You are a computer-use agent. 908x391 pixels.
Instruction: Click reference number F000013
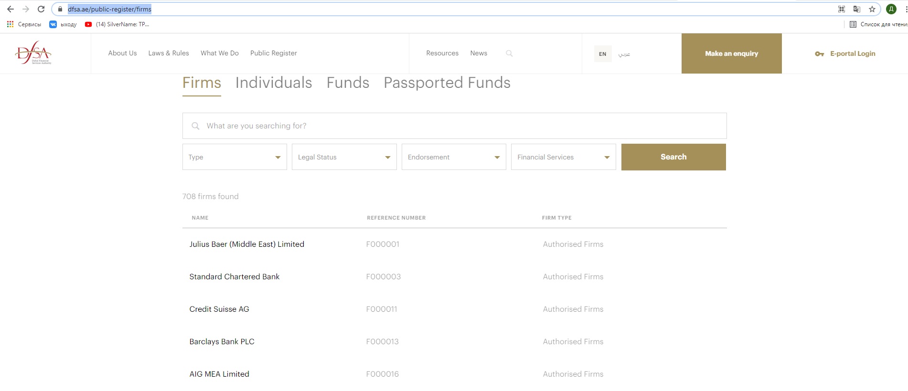point(383,341)
